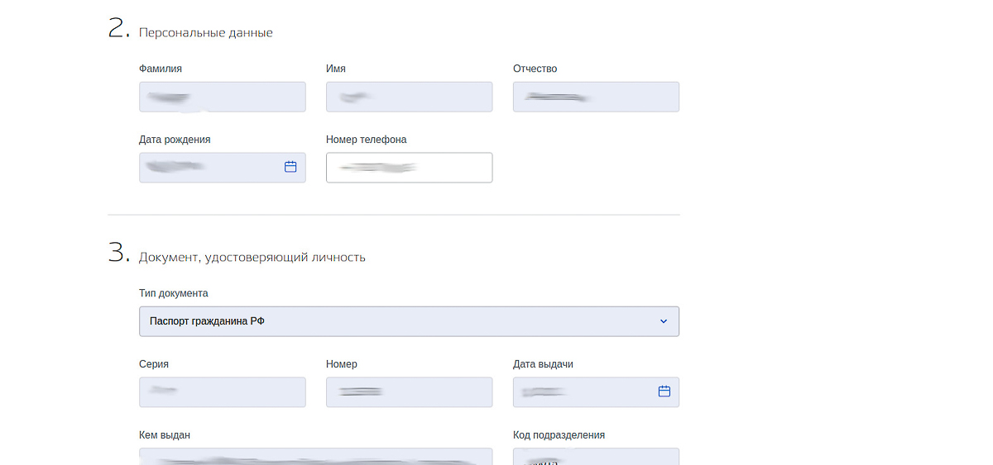993x465 pixels.
Task: Click the Код подразделения input field
Action: pyautogui.click(x=596, y=457)
